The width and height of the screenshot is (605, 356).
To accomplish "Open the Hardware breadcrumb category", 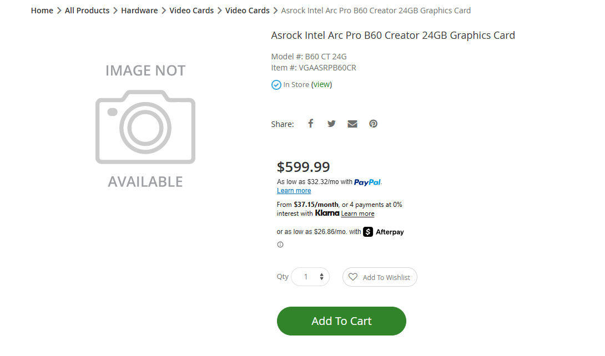I will tap(139, 10).
